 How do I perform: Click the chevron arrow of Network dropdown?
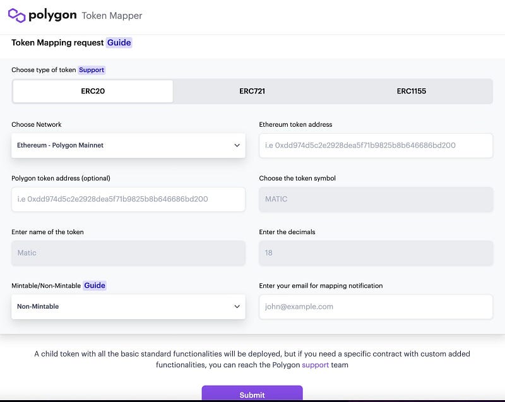[x=237, y=146]
